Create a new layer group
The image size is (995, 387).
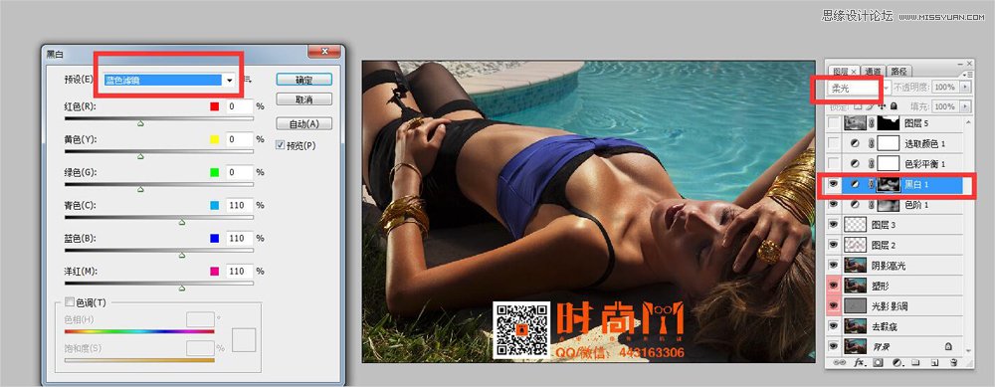coord(915,363)
